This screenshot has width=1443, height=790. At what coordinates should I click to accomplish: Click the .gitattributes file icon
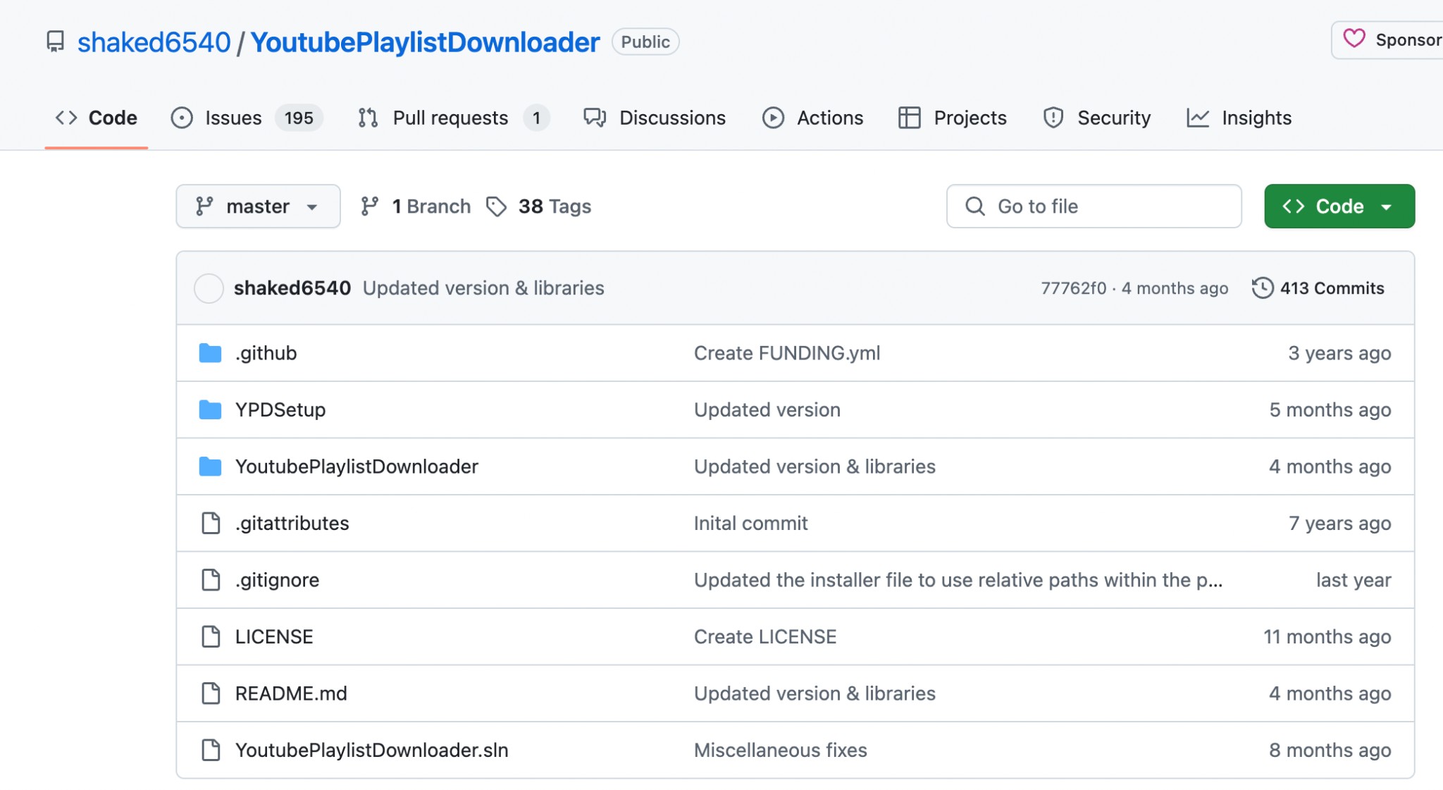211,523
